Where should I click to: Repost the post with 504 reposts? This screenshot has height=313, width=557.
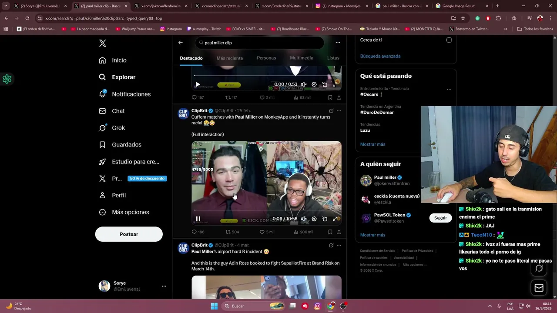pos(232,232)
